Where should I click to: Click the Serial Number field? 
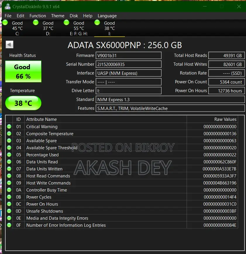coord(128,64)
